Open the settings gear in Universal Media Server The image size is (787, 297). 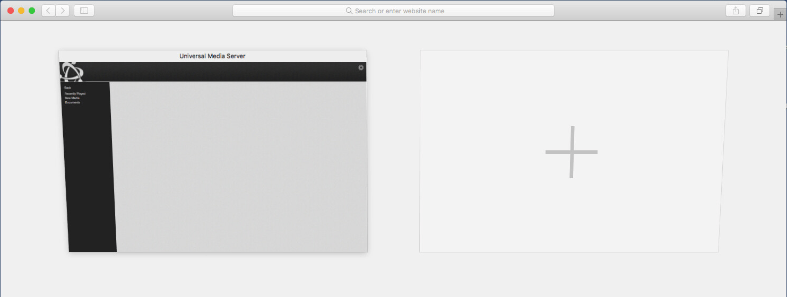[361, 67]
